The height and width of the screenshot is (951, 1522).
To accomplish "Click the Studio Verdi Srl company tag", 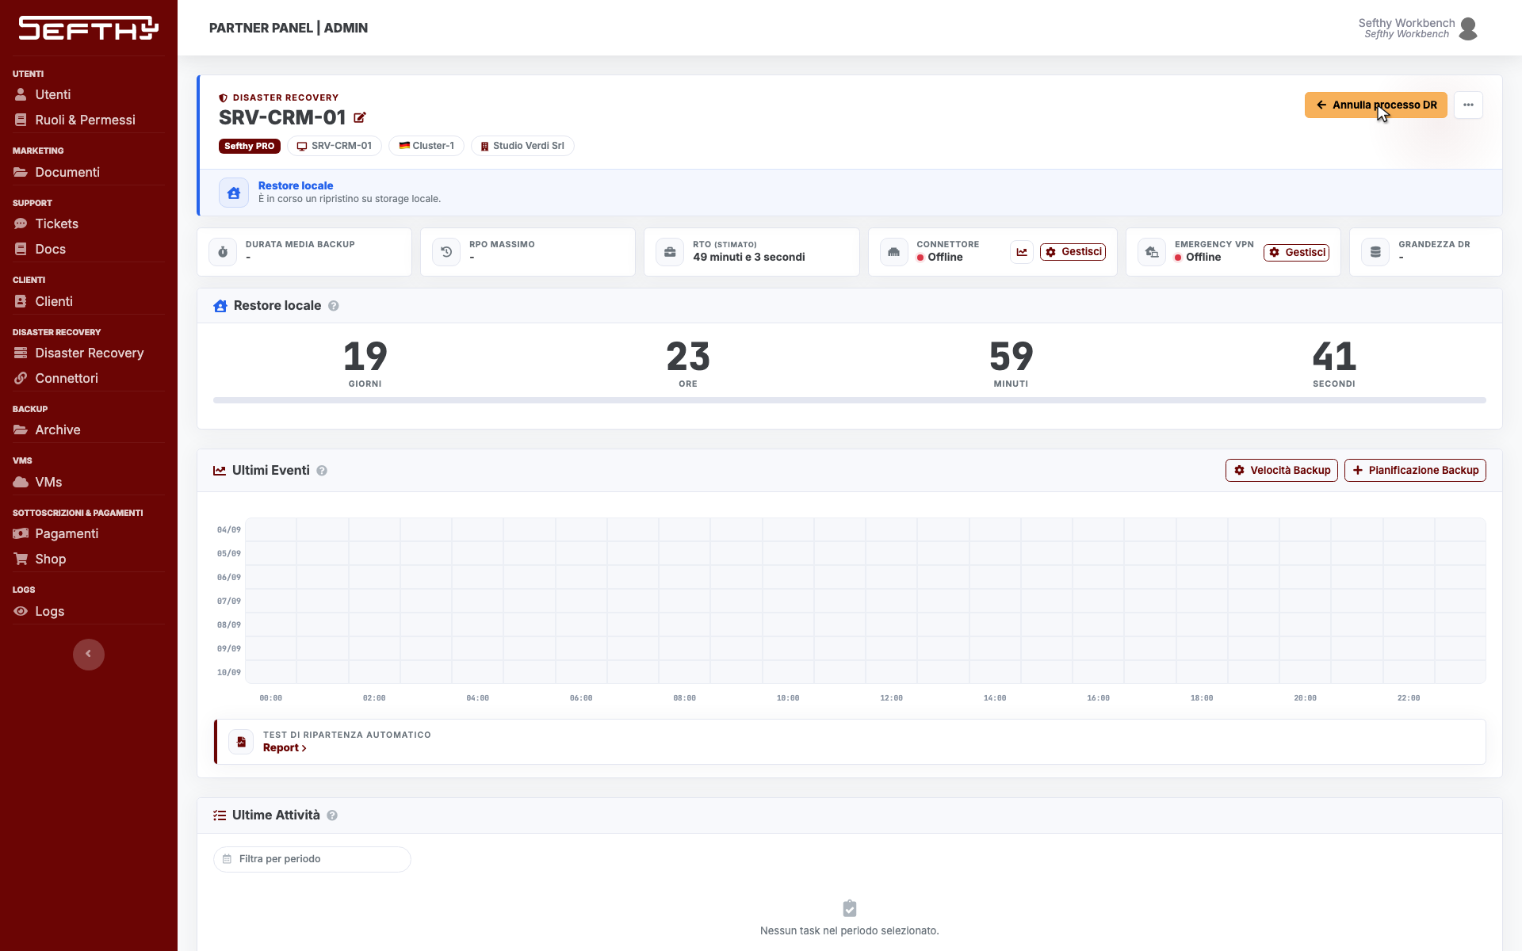I will tap(522, 146).
